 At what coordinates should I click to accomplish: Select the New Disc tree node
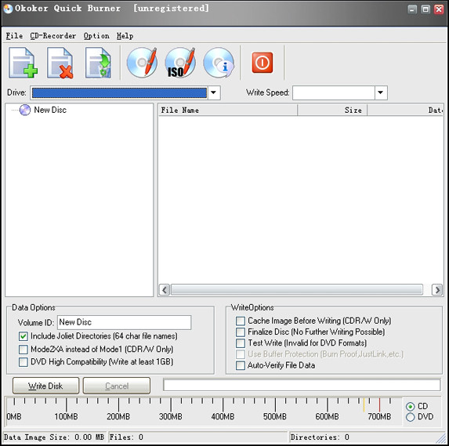click(x=50, y=110)
